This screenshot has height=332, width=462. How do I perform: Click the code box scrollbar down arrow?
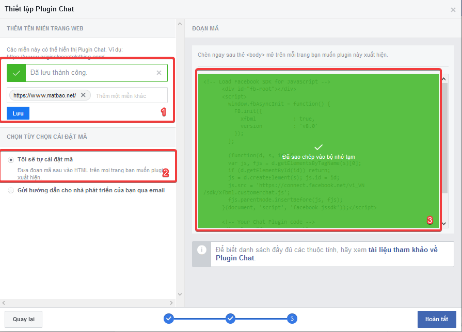pos(443,223)
